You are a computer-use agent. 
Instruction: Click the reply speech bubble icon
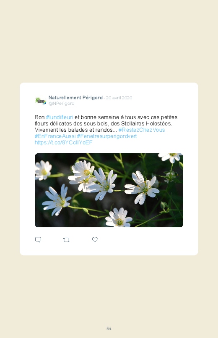tap(38, 240)
